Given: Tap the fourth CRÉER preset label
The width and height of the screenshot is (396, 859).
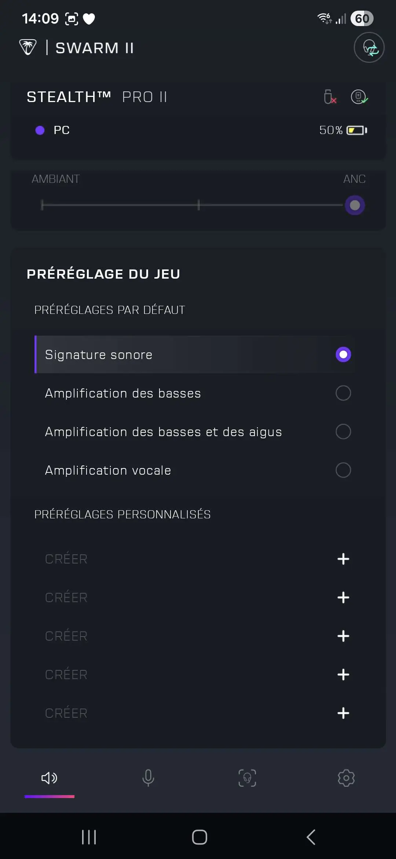Looking at the screenshot, I should tap(66, 674).
